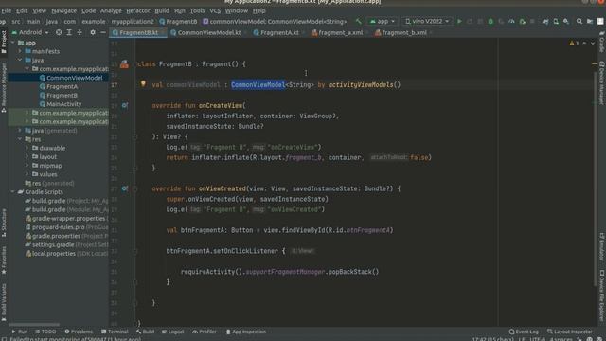Open the Android project view dropdown
The width and height of the screenshot is (606, 341).
click(30, 32)
